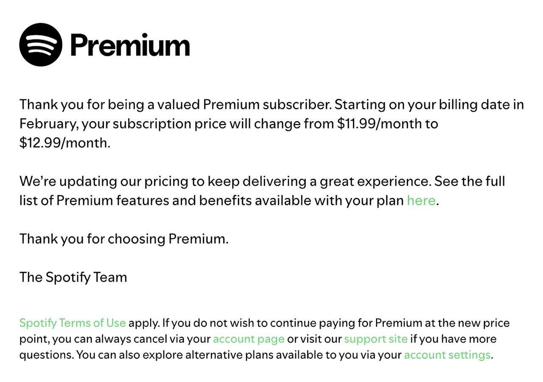
Task: Click the $11.99/month old price text
Action: (x=388, y=124)
